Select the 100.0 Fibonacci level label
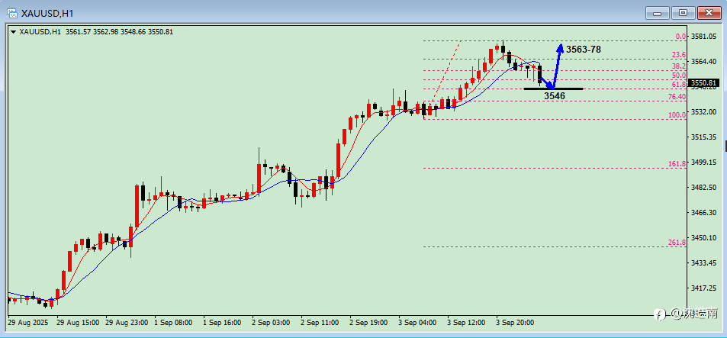Image resolution: width=727 pixels, height=338 pixels. pos(677,115)
